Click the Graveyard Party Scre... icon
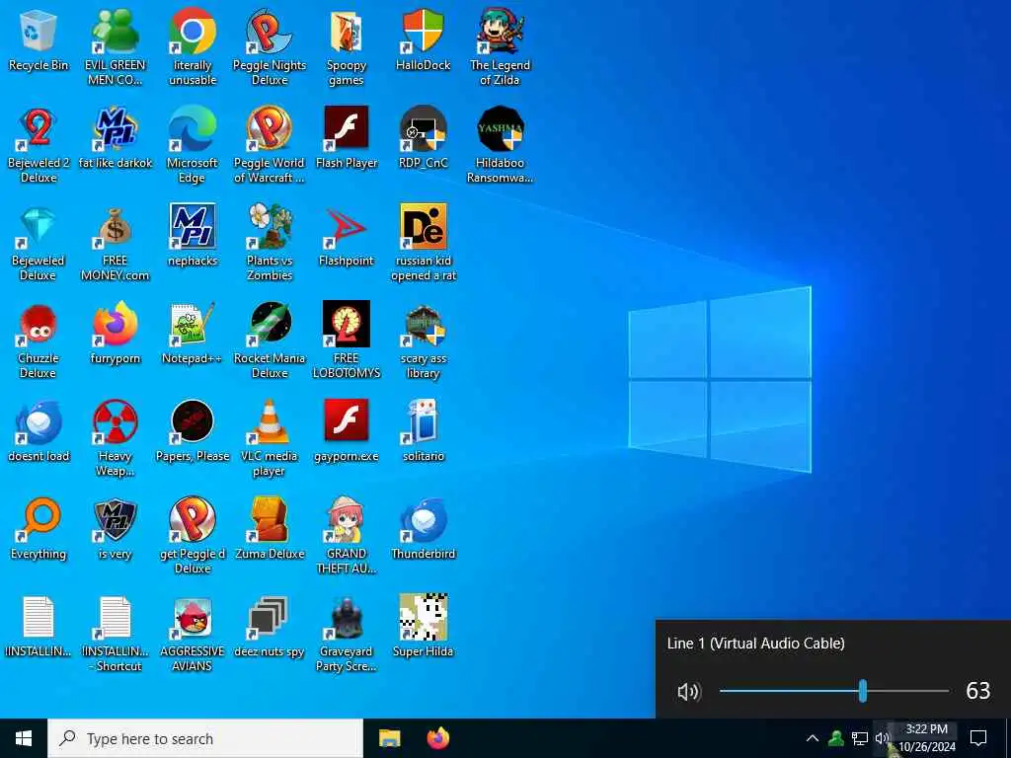This screenshot has width=1011, height=758. pyautogui.click(x=347, y=618)
